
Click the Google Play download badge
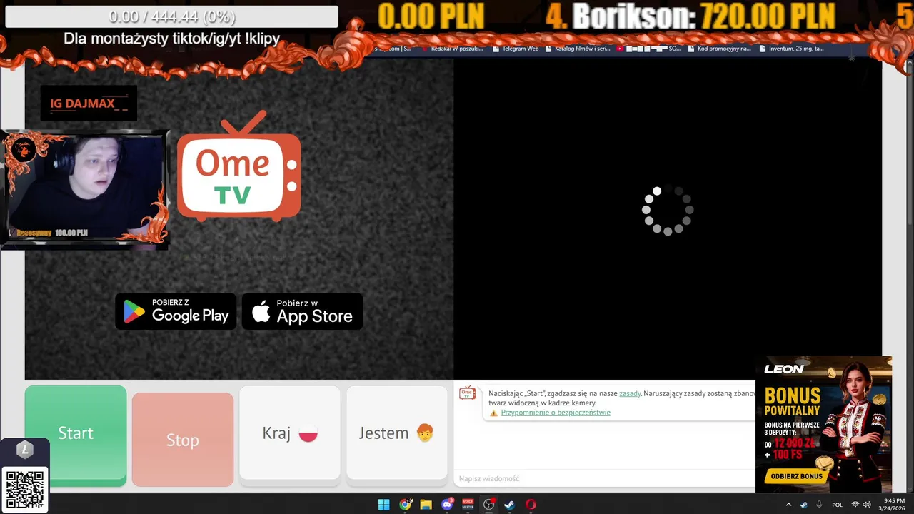pos(176,311)
